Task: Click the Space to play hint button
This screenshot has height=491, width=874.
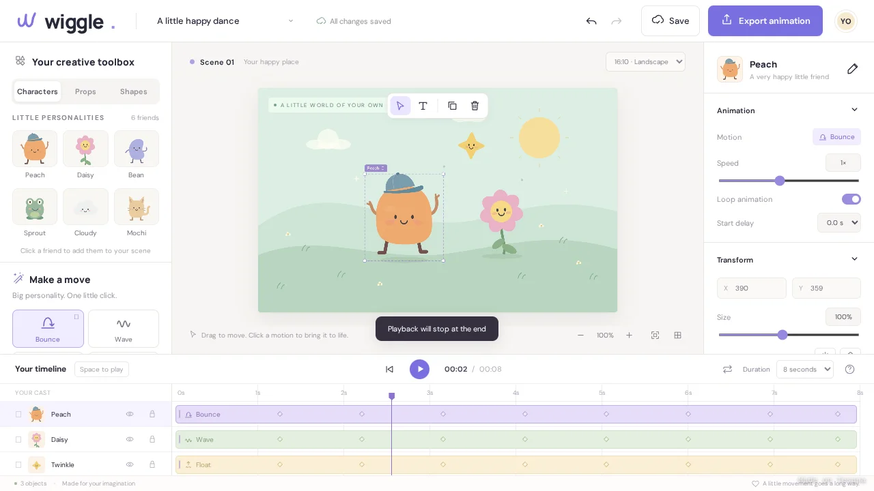Action: pos(102,370)
